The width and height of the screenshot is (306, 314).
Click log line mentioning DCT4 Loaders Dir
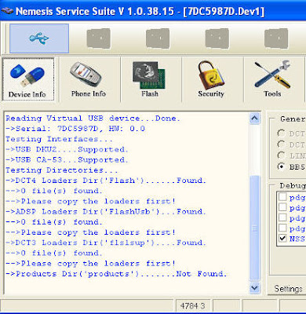(106, 181)
